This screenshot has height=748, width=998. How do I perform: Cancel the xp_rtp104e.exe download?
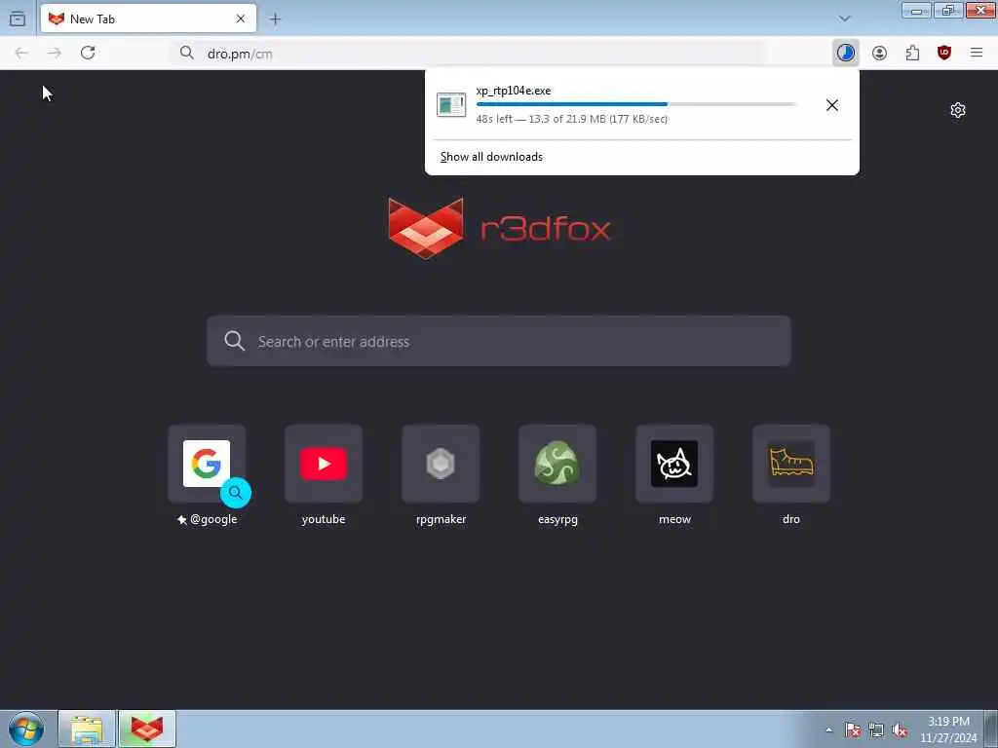[x=832, y=105]
